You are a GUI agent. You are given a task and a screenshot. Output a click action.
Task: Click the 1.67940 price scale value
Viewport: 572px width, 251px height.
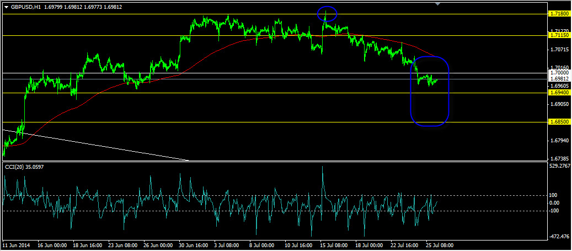pyautogui.click(x=559, y=141)
